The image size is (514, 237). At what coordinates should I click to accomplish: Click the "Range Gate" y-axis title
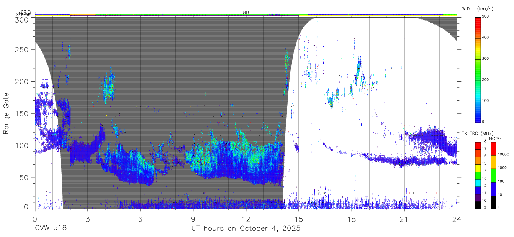tap(6, 114)
